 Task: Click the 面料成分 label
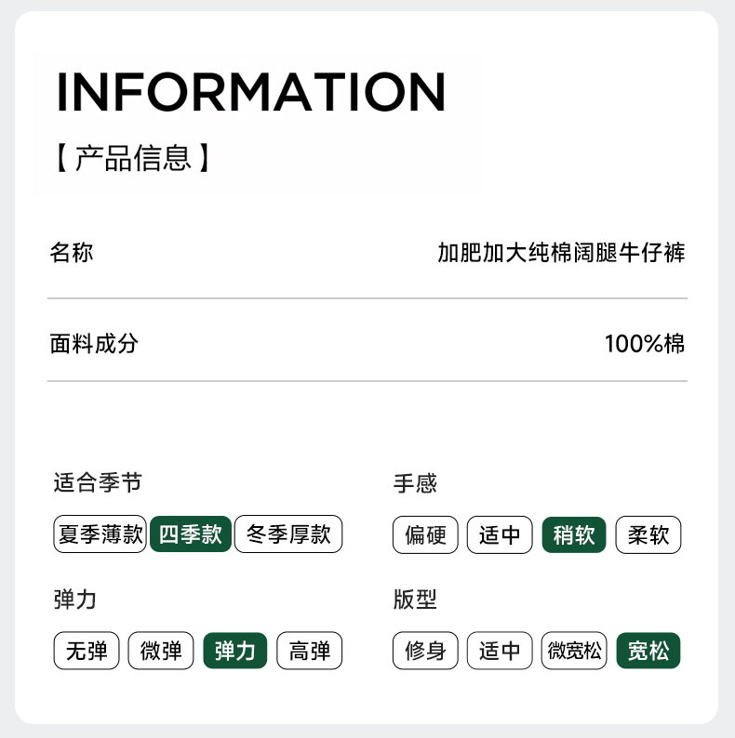tap(94, 344)
